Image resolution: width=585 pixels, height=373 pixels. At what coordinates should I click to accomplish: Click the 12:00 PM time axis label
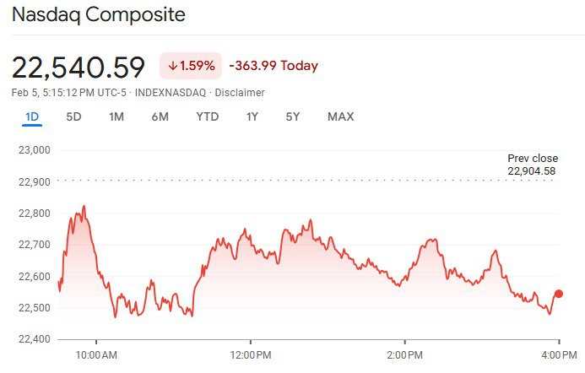pyautogui.click(x=250, y=353)
